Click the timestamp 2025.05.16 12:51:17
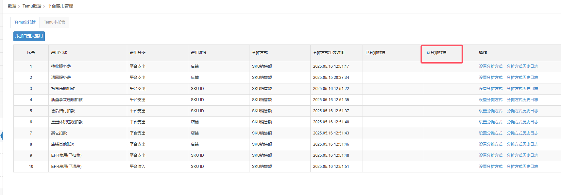 click(331, 66)
